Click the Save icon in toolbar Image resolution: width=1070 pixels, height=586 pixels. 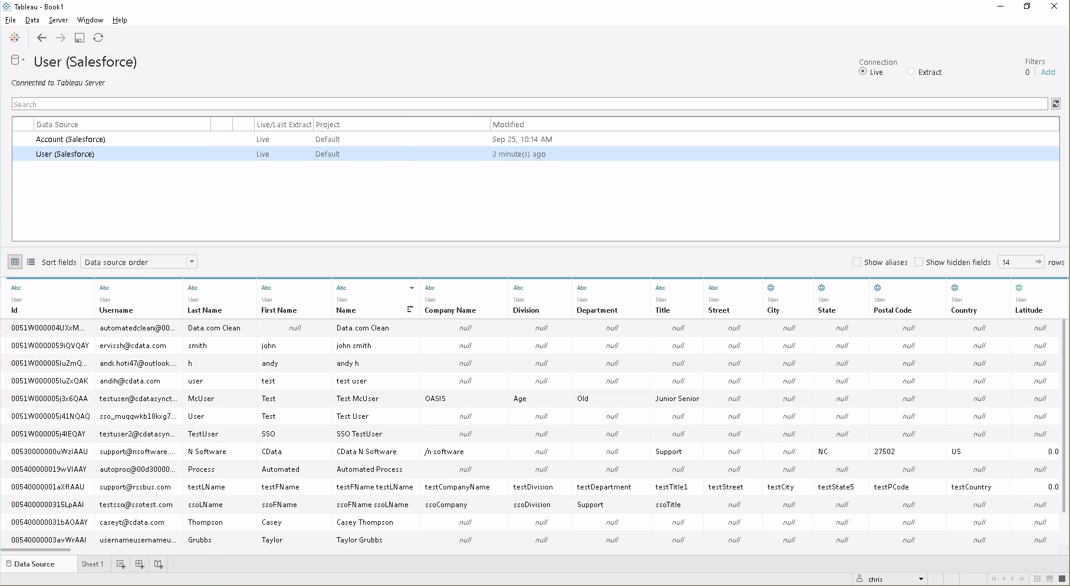80,38
